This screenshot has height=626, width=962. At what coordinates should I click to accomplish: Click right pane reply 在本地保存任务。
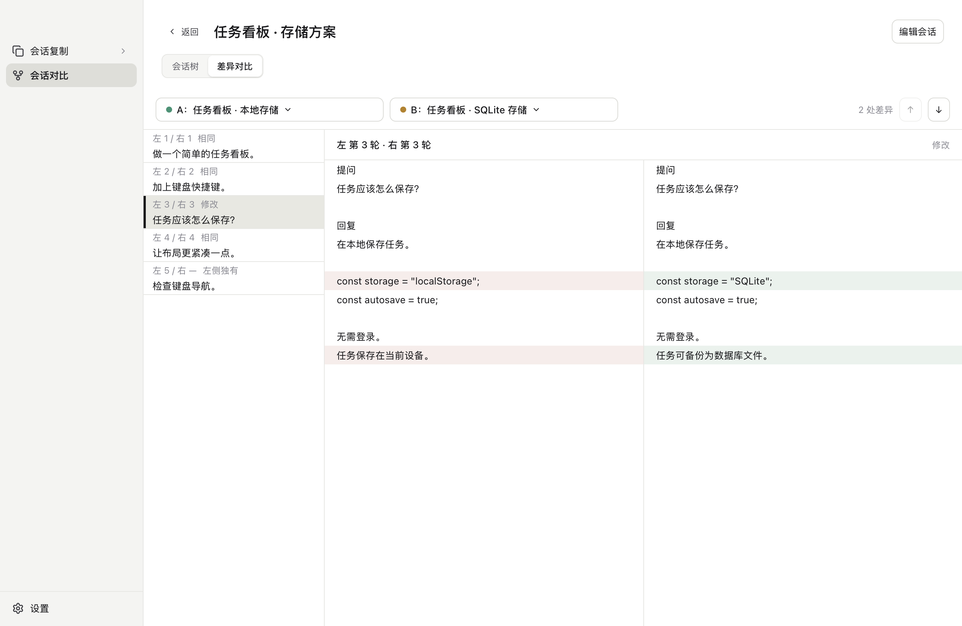[694, 244]
